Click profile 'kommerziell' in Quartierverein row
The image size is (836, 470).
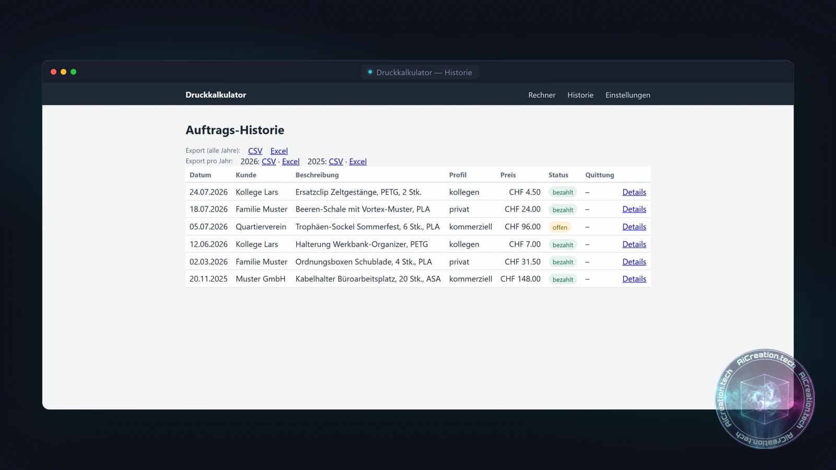[471, 227]
